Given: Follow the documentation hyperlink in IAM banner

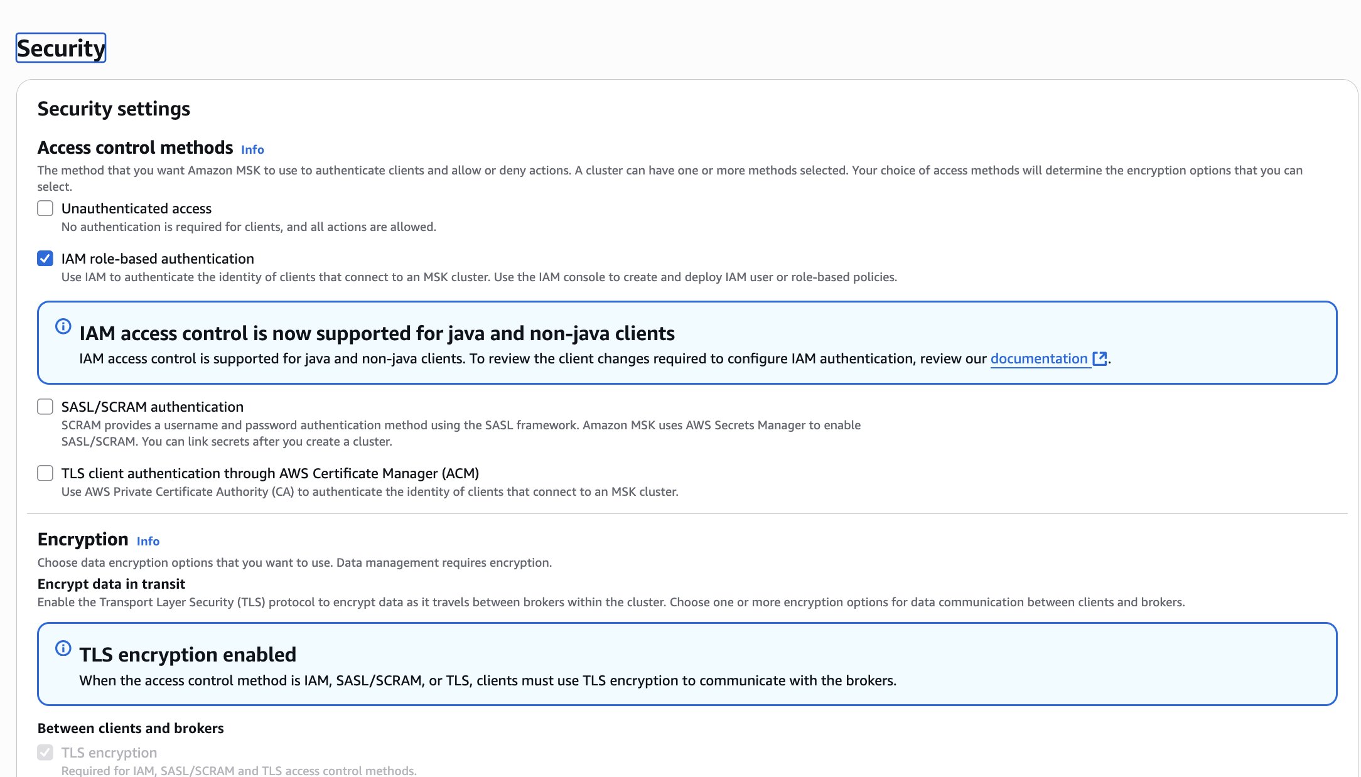Looking at the screenshot, I should [x=1038, y=358].
